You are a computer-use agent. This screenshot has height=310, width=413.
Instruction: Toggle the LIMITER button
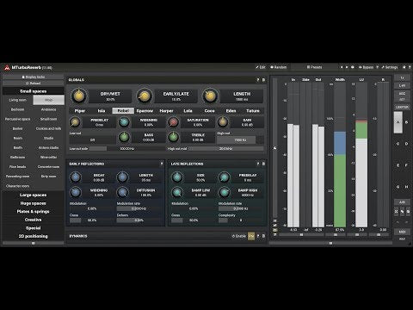(402, 107)
